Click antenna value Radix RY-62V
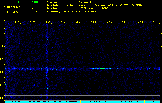 (88, 12)
